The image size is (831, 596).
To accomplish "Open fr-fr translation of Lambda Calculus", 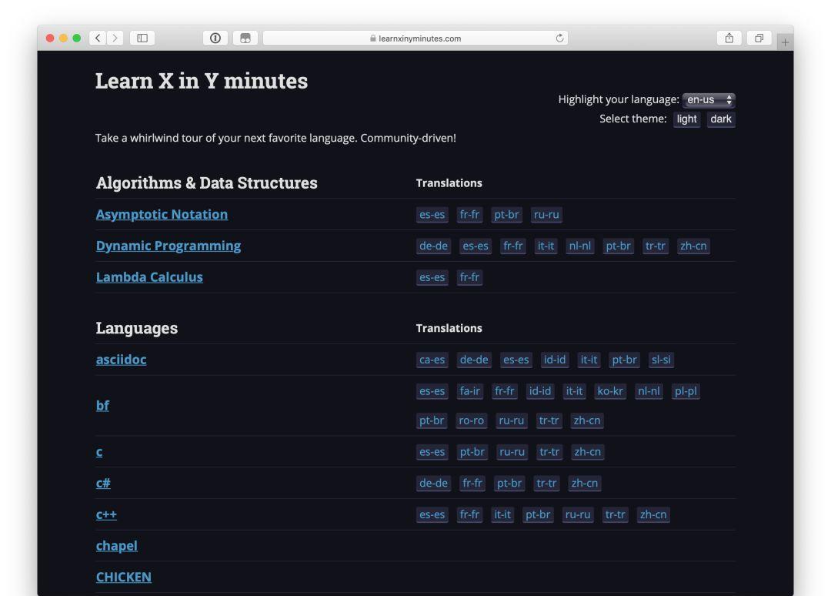I will click(x=469, y=277).
